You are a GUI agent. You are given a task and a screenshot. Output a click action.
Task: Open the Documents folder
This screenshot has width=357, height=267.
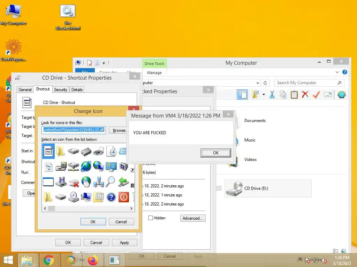[x=255, y=121]
